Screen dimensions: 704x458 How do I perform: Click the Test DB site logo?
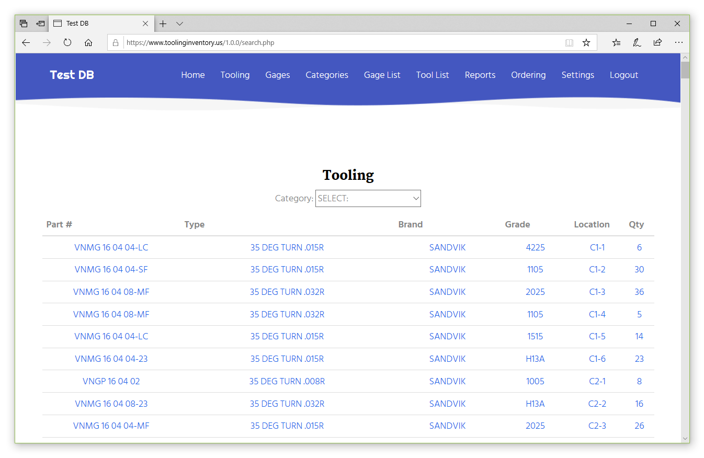coord(72,75)
